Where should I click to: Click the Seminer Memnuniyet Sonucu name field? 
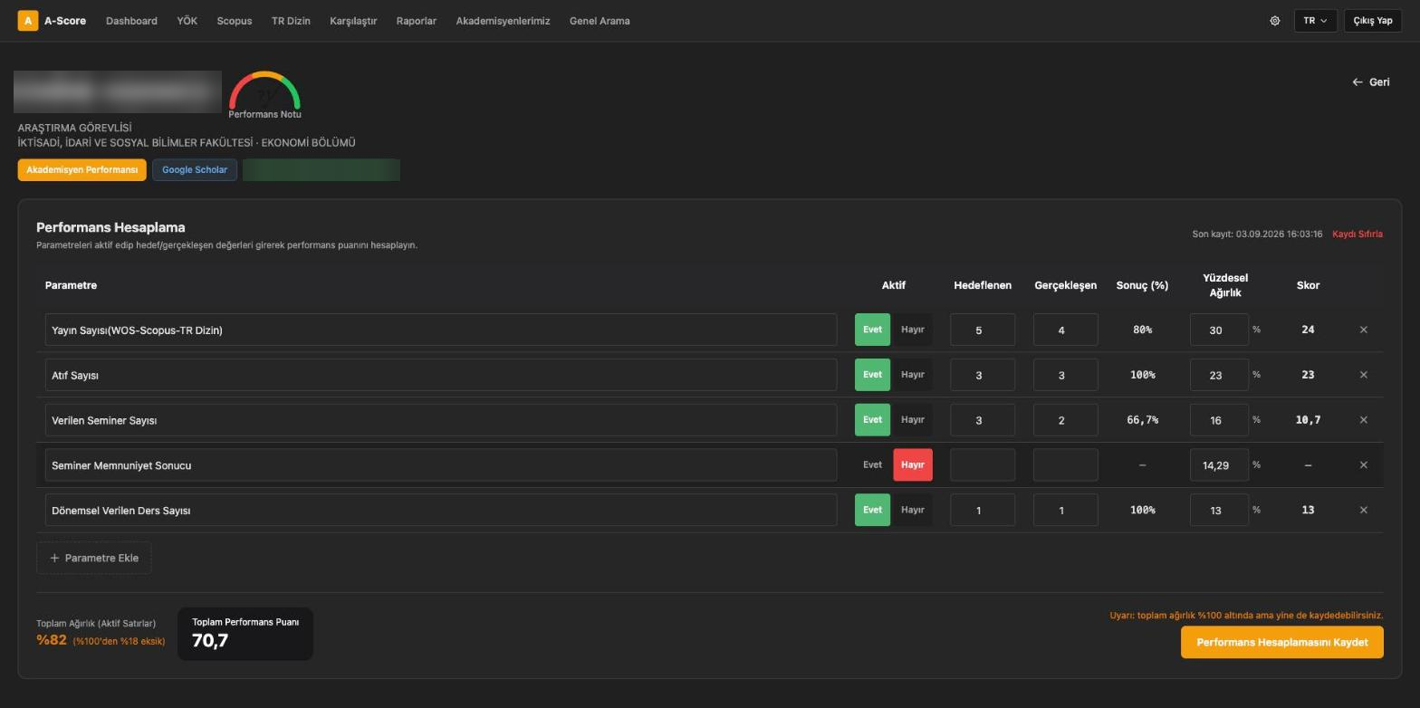click(x=441, y=465)
